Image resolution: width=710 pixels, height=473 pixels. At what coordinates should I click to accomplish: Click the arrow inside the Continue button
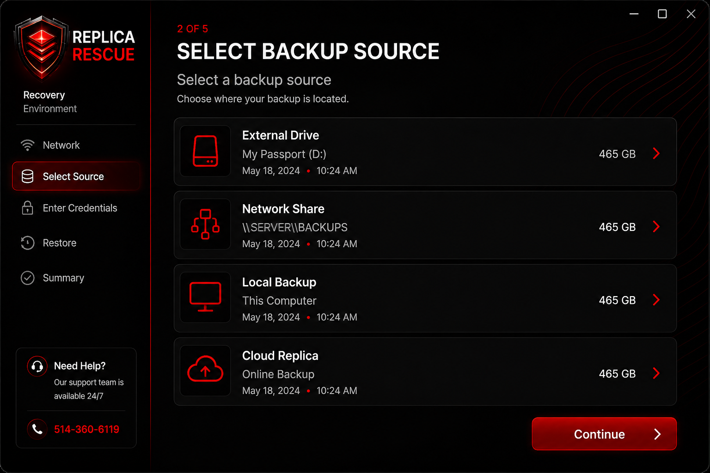[657, 434]
